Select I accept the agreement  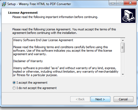point(14,83)
